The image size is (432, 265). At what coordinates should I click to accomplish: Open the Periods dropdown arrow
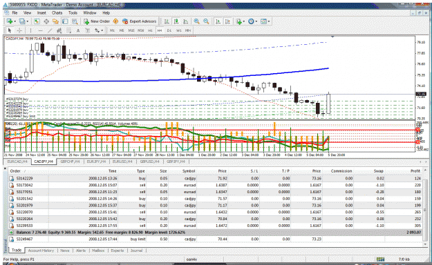pos(256,21)
